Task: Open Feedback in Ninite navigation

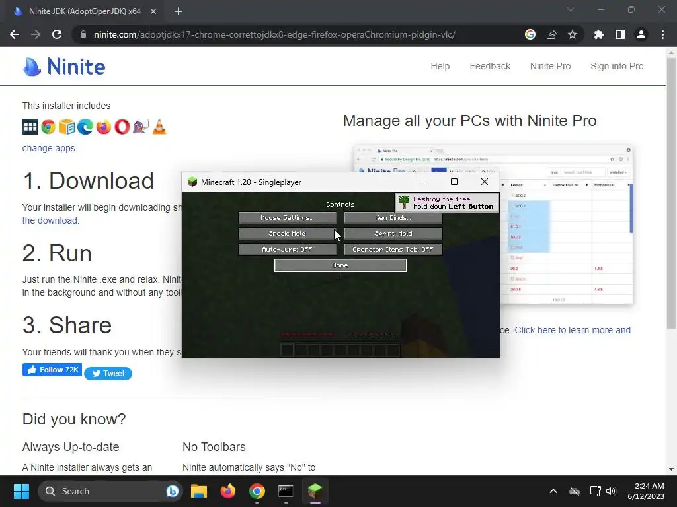Action: (490, 67)
